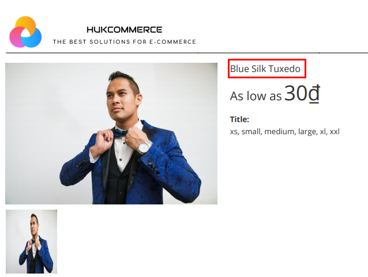This screenshot has height=277, width=368.
Task: Click the blue bow tie in the main photo
Action: tap(121, 132)
